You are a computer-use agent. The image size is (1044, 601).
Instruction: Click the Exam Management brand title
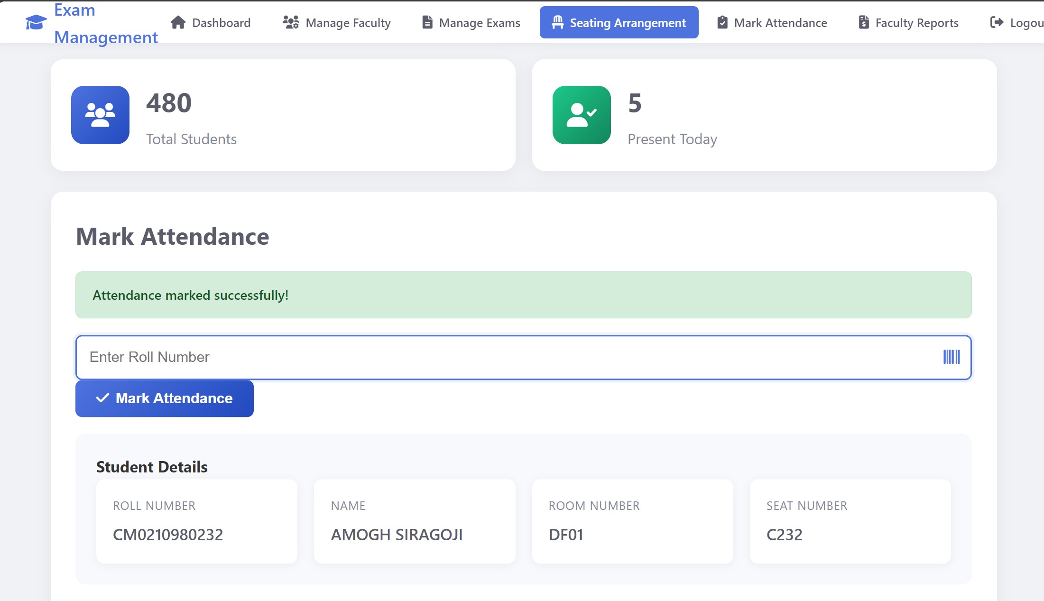(105, 24)
